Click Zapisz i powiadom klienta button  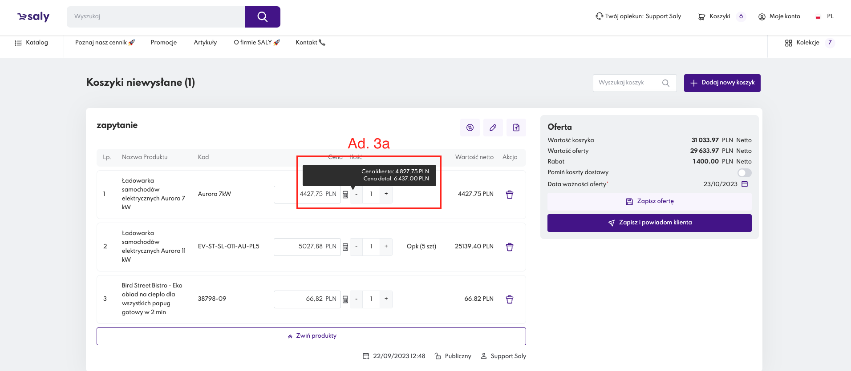point(649,223)
